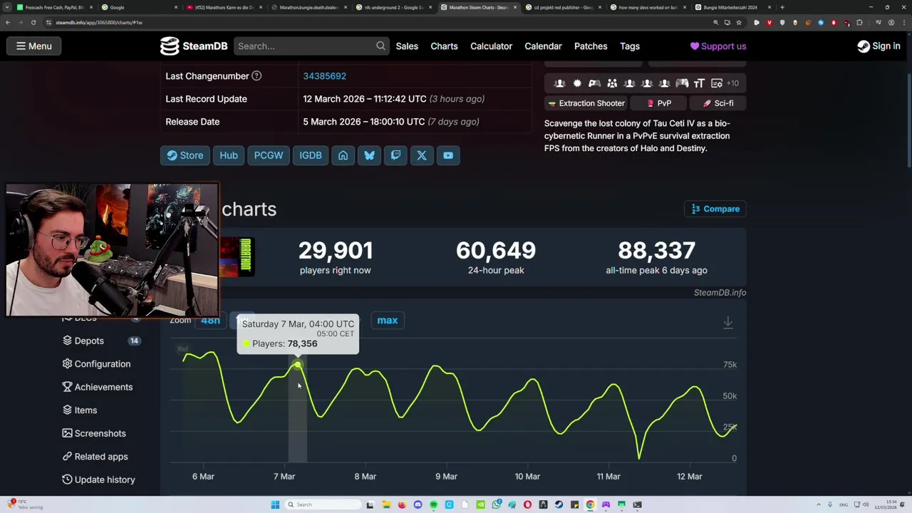Open Spotify from the taskbar

(x=433, y=504)
